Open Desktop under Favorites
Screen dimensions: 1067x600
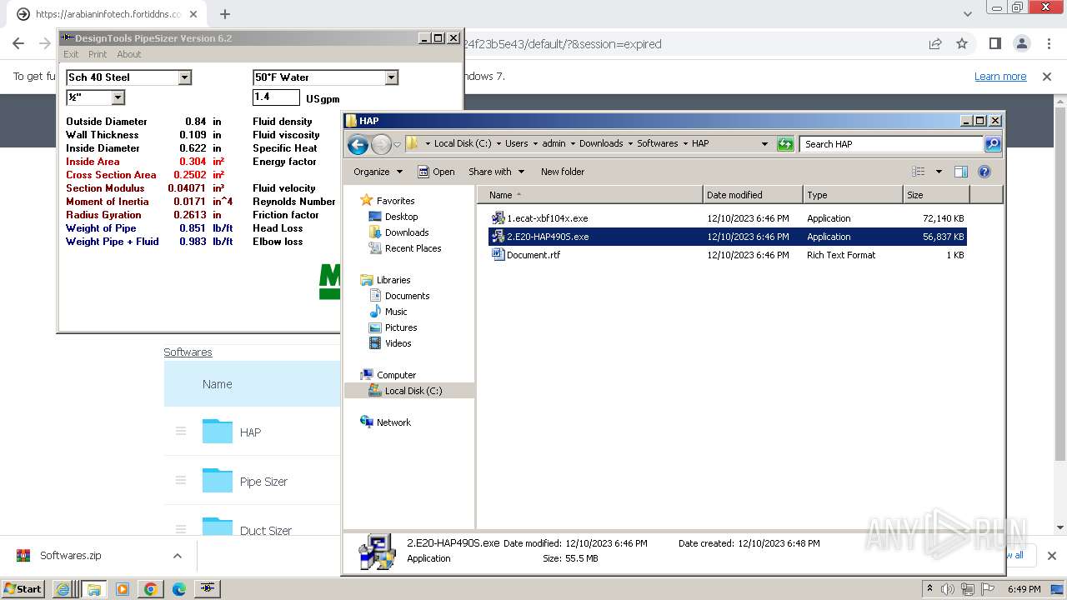coord(401,217)
